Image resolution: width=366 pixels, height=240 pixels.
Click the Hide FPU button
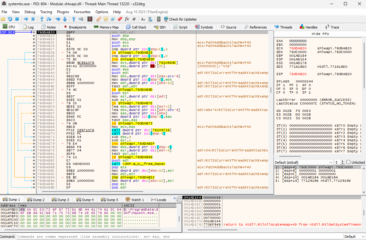tap(320, 34)
